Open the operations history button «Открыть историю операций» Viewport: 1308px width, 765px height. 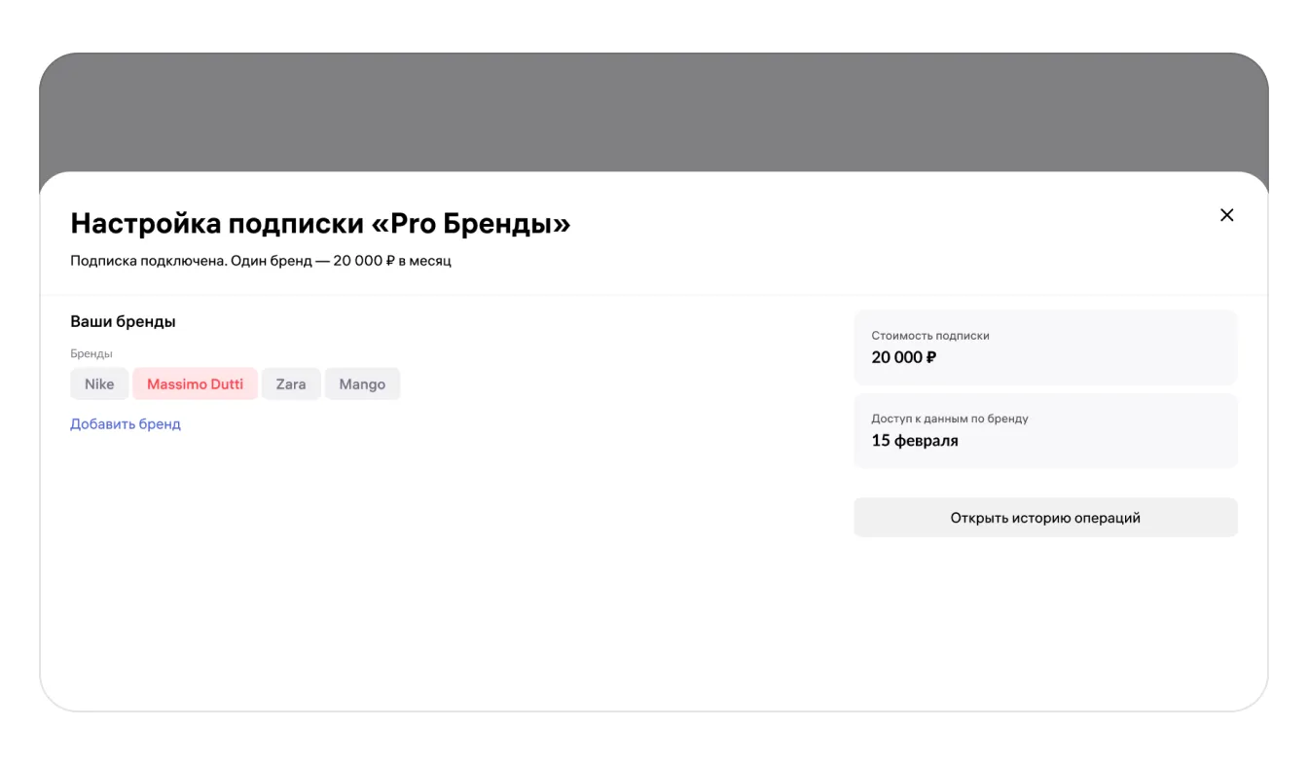point(1045,518)
